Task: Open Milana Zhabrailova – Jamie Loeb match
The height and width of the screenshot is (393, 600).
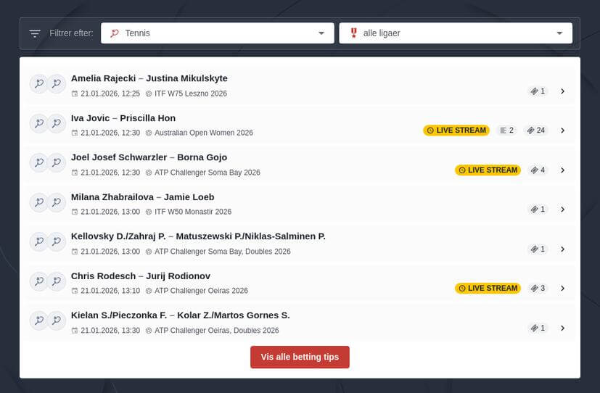Action: [300, 203]
